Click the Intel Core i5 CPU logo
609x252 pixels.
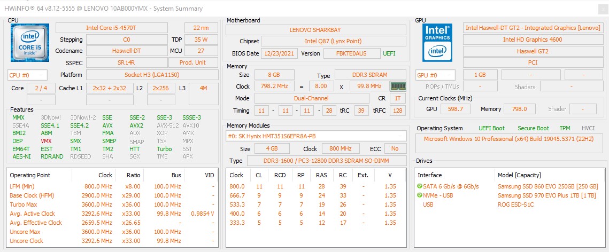(x=30, y=42)
